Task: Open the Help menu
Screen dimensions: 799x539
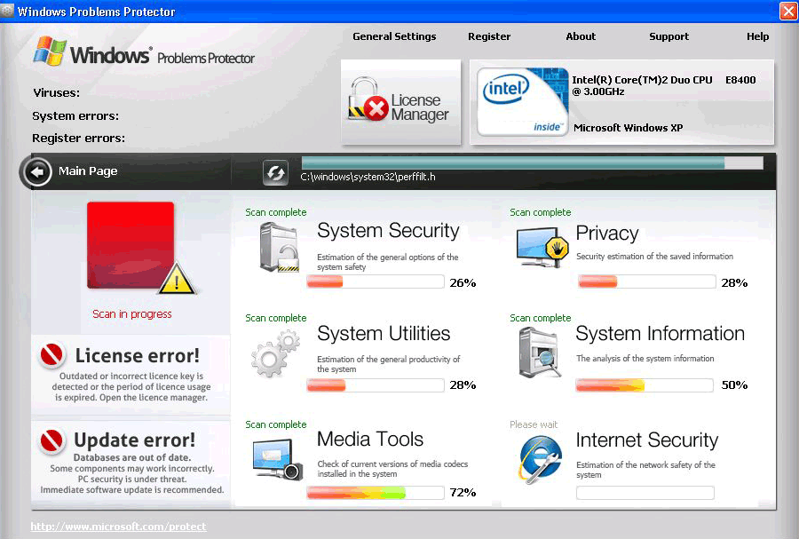Action: coord(757,36)
